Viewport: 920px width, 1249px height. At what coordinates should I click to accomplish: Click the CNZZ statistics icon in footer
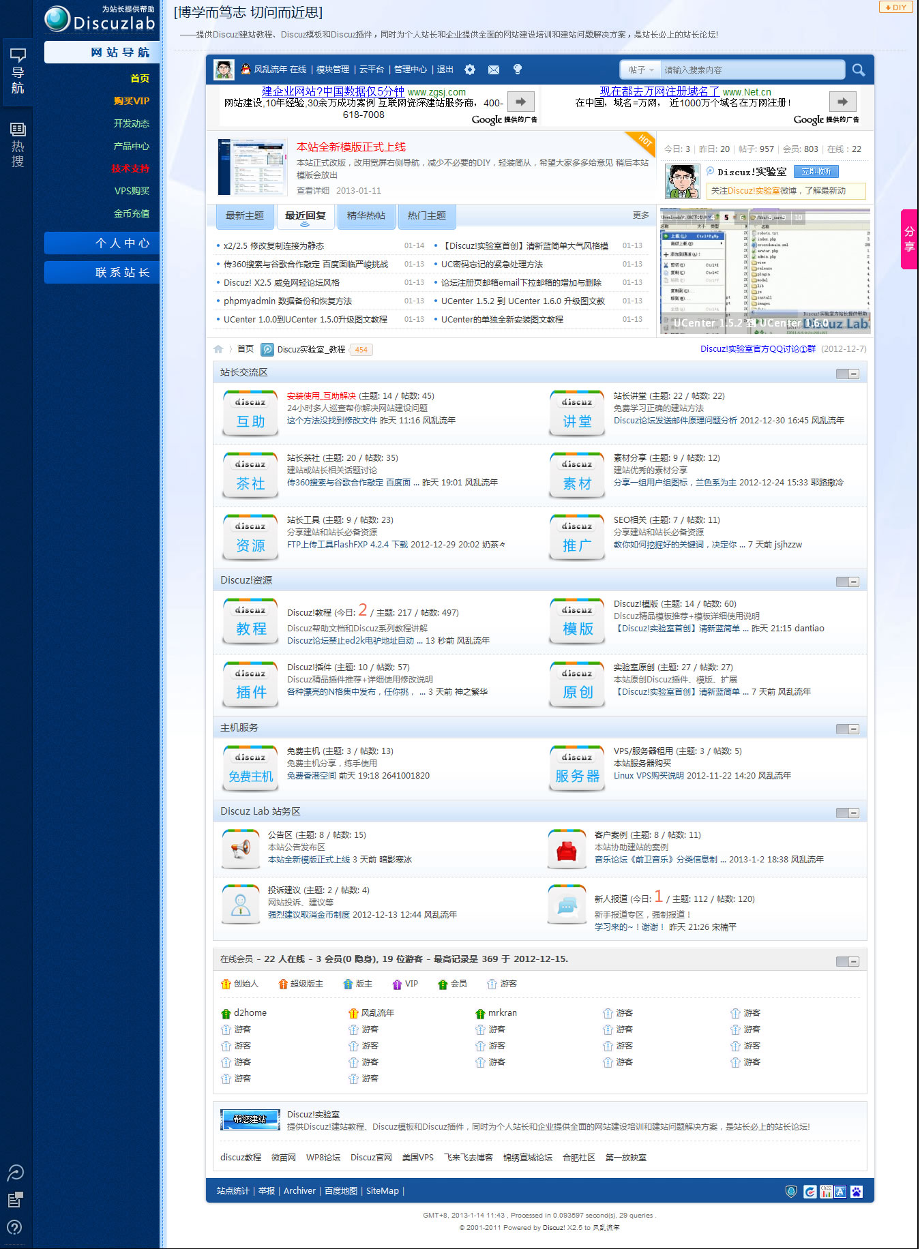[x=826, y=1192]
